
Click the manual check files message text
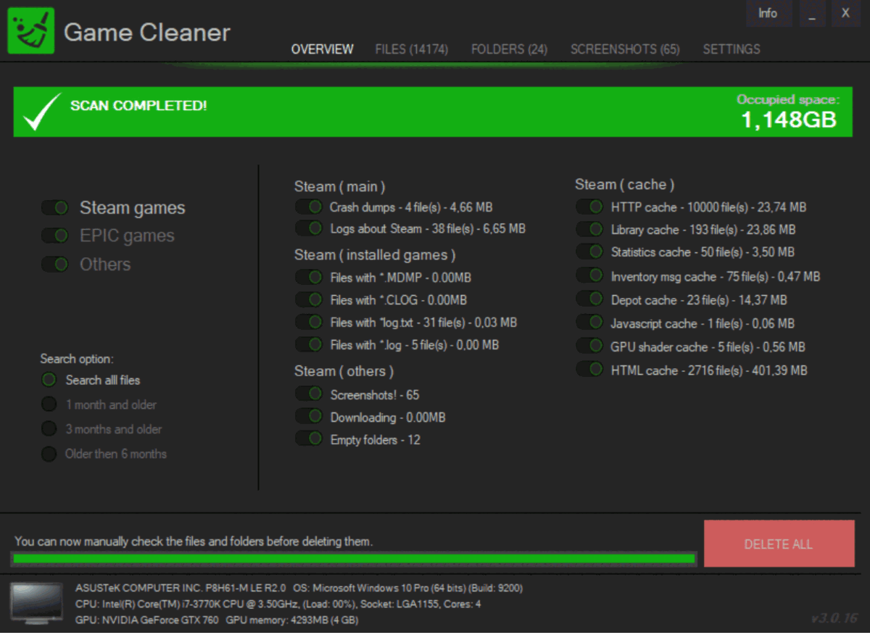point(194,541)
